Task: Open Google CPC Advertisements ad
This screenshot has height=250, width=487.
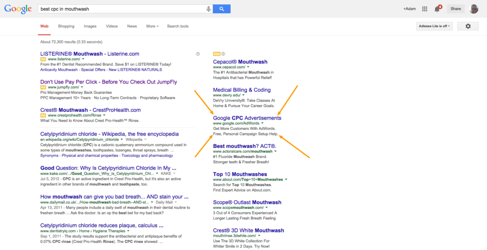Action: point(247,118)
